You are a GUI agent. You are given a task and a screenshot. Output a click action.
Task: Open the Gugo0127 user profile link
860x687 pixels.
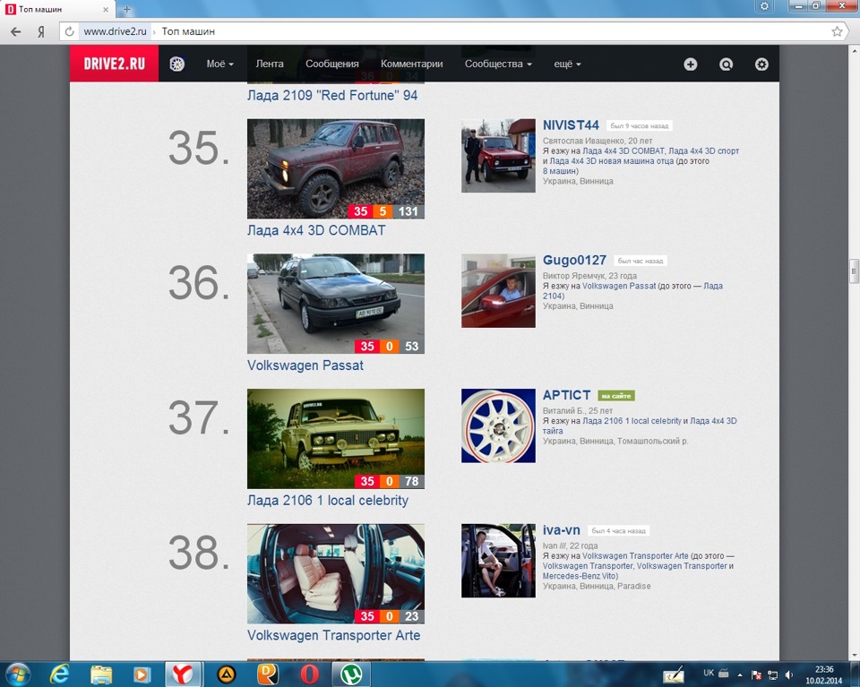click(x=574, y=260)
